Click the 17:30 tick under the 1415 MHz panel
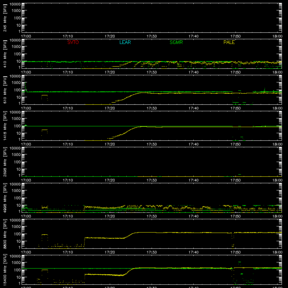The height and width of the screenshot is (288, 288). (x=152, y=144)
